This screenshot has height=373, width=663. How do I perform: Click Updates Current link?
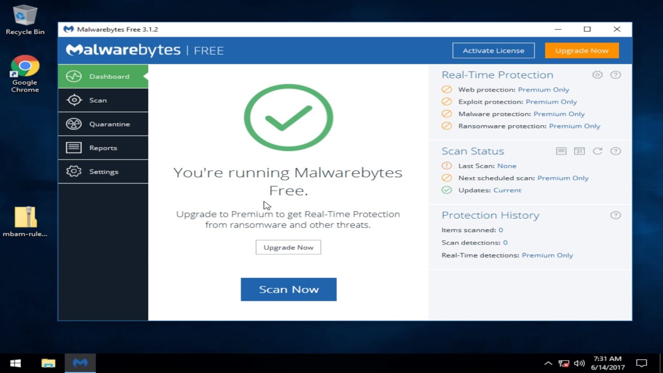click(507, 190)
